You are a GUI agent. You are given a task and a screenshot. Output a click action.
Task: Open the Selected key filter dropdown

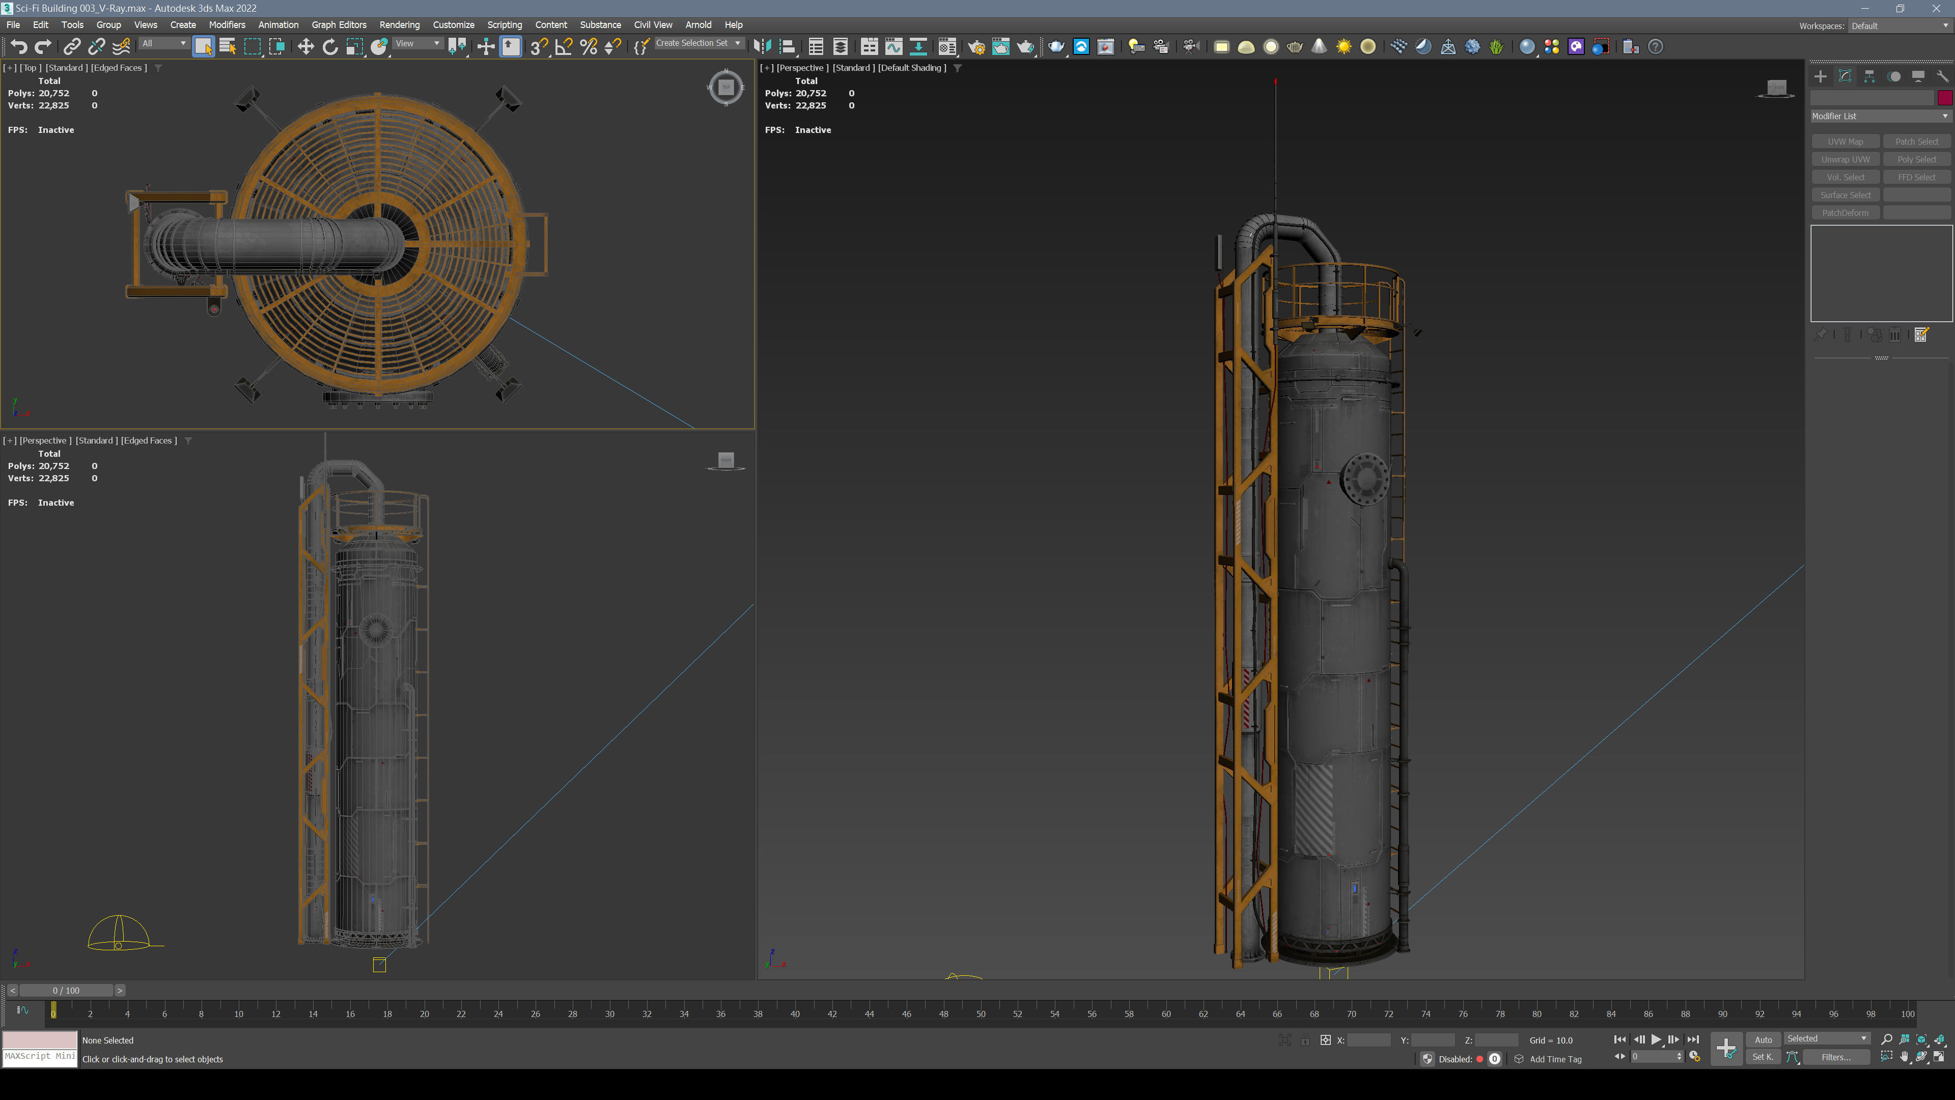pos(1827,1038)
